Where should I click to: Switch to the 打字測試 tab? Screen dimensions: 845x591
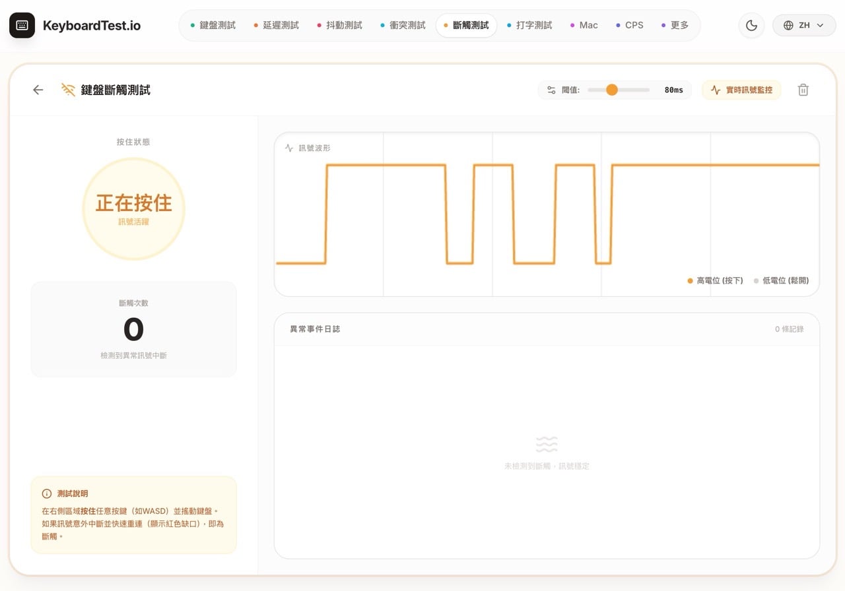click(x=535, y=25)
